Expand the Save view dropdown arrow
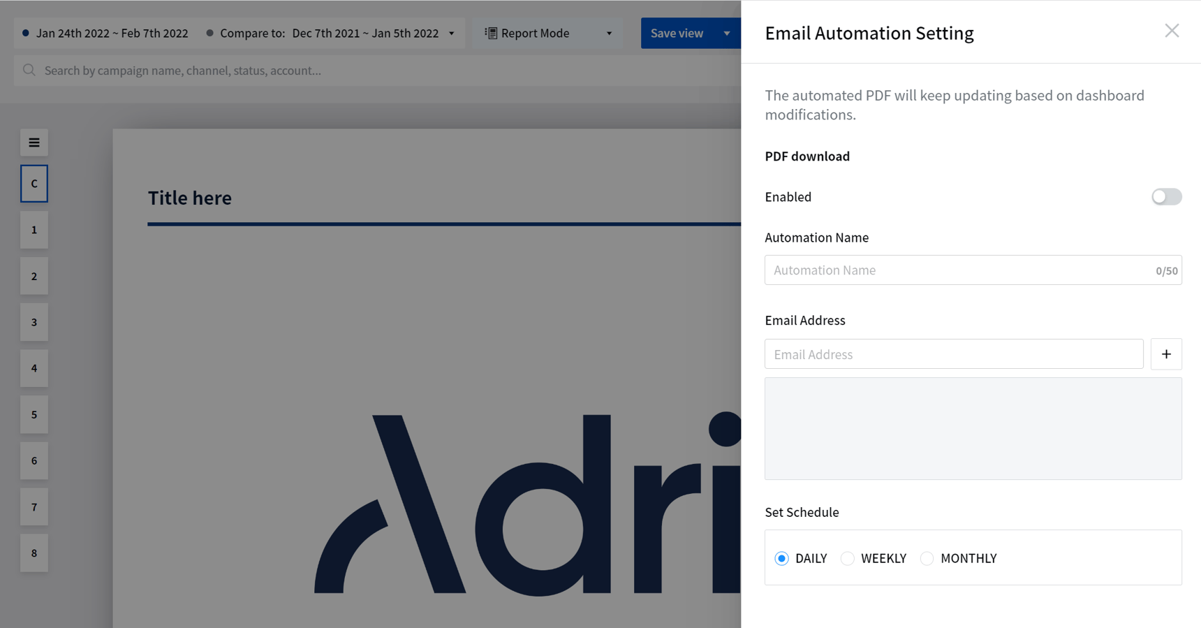 tap(727, 33)
